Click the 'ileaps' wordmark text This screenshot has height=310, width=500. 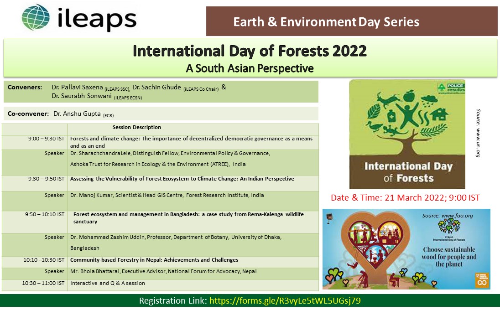click(x=97, y=19)
